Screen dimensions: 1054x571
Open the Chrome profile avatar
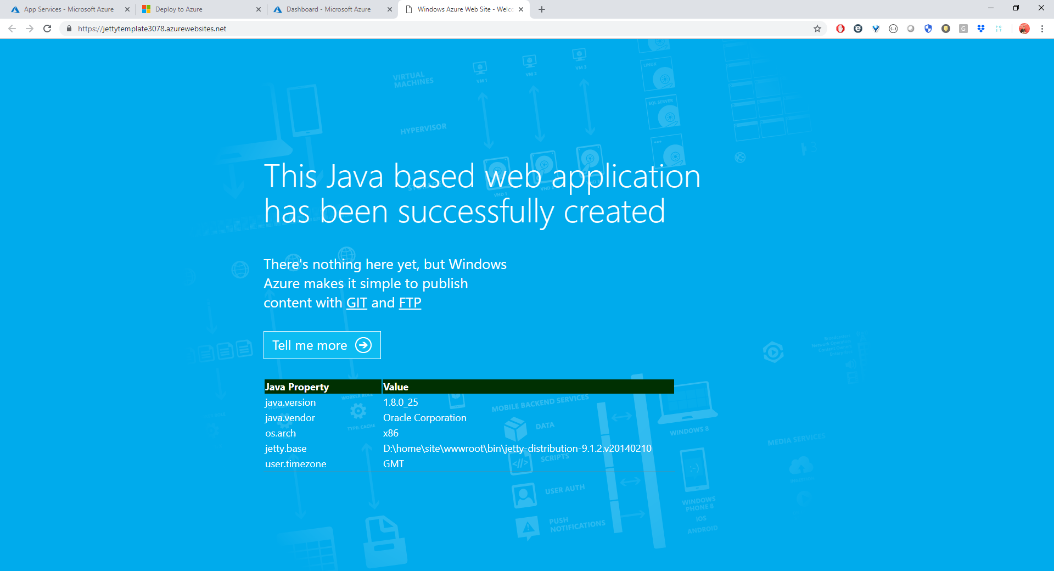pos(1024,29)
